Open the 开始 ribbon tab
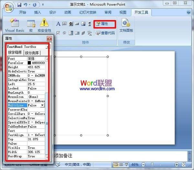Image resolution: width=194 pixels, height=170 pixels. point(23,12)
